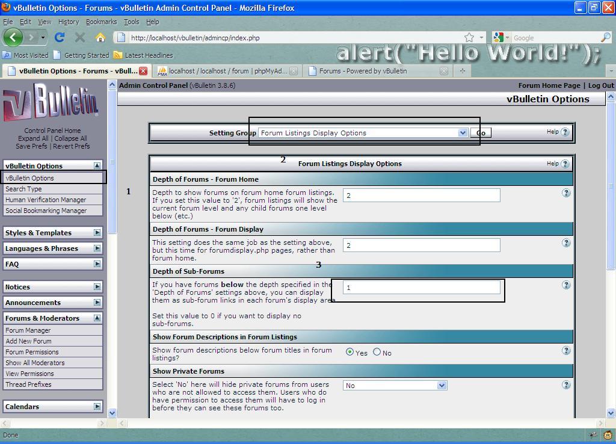The image size is (616, 444).
Task: Click the Log Out link
Action: pos(601,85)
